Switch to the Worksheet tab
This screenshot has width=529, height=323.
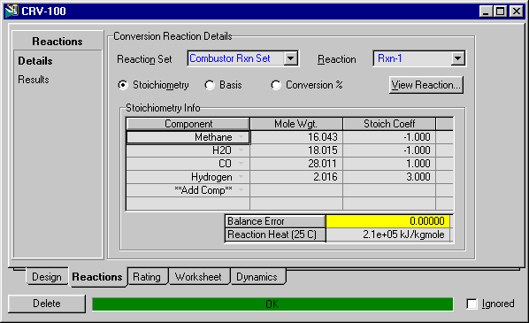coord(198,277)
